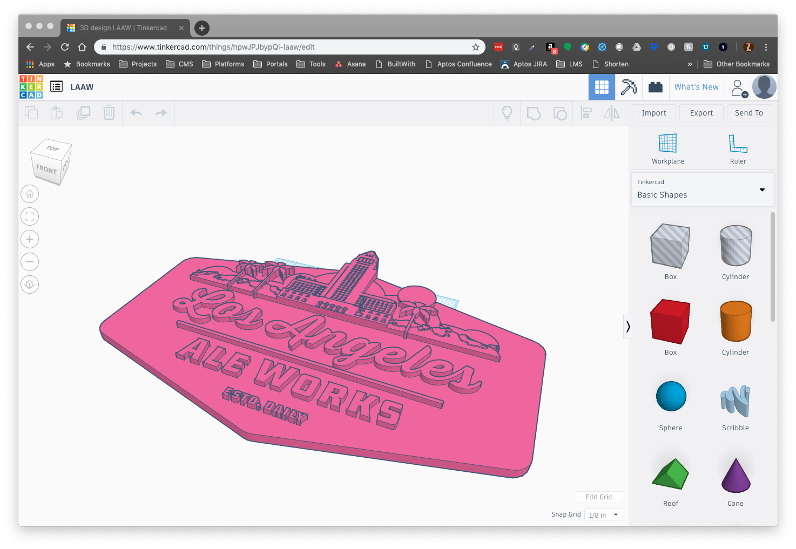The height and width of the screenshot is (549, 796).
Task: Click the Edit Grid button
Action: point(599,497)
